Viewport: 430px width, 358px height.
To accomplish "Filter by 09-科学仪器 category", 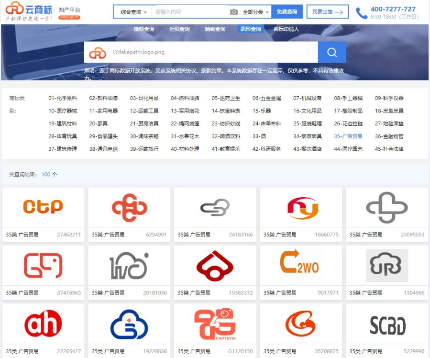I will tap(389, 98).
